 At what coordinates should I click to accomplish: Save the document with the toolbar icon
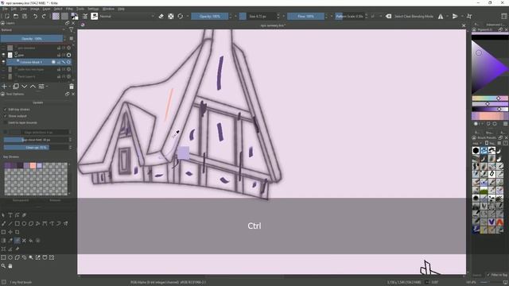coord(25,16)
